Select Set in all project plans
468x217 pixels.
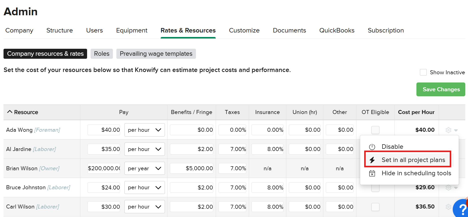[413, 160]
